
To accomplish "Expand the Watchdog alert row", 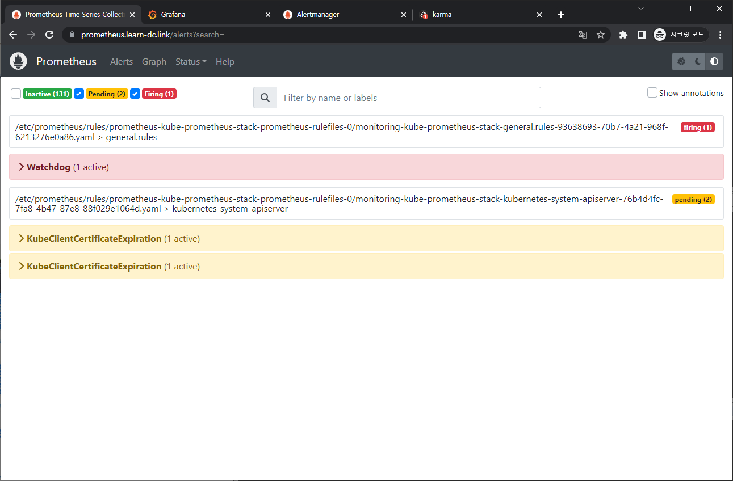I will click(x=48, y=167).
